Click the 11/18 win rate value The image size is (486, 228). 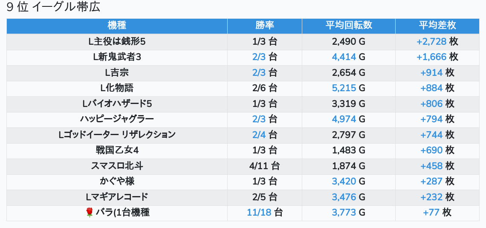click(x=259, y=212)
